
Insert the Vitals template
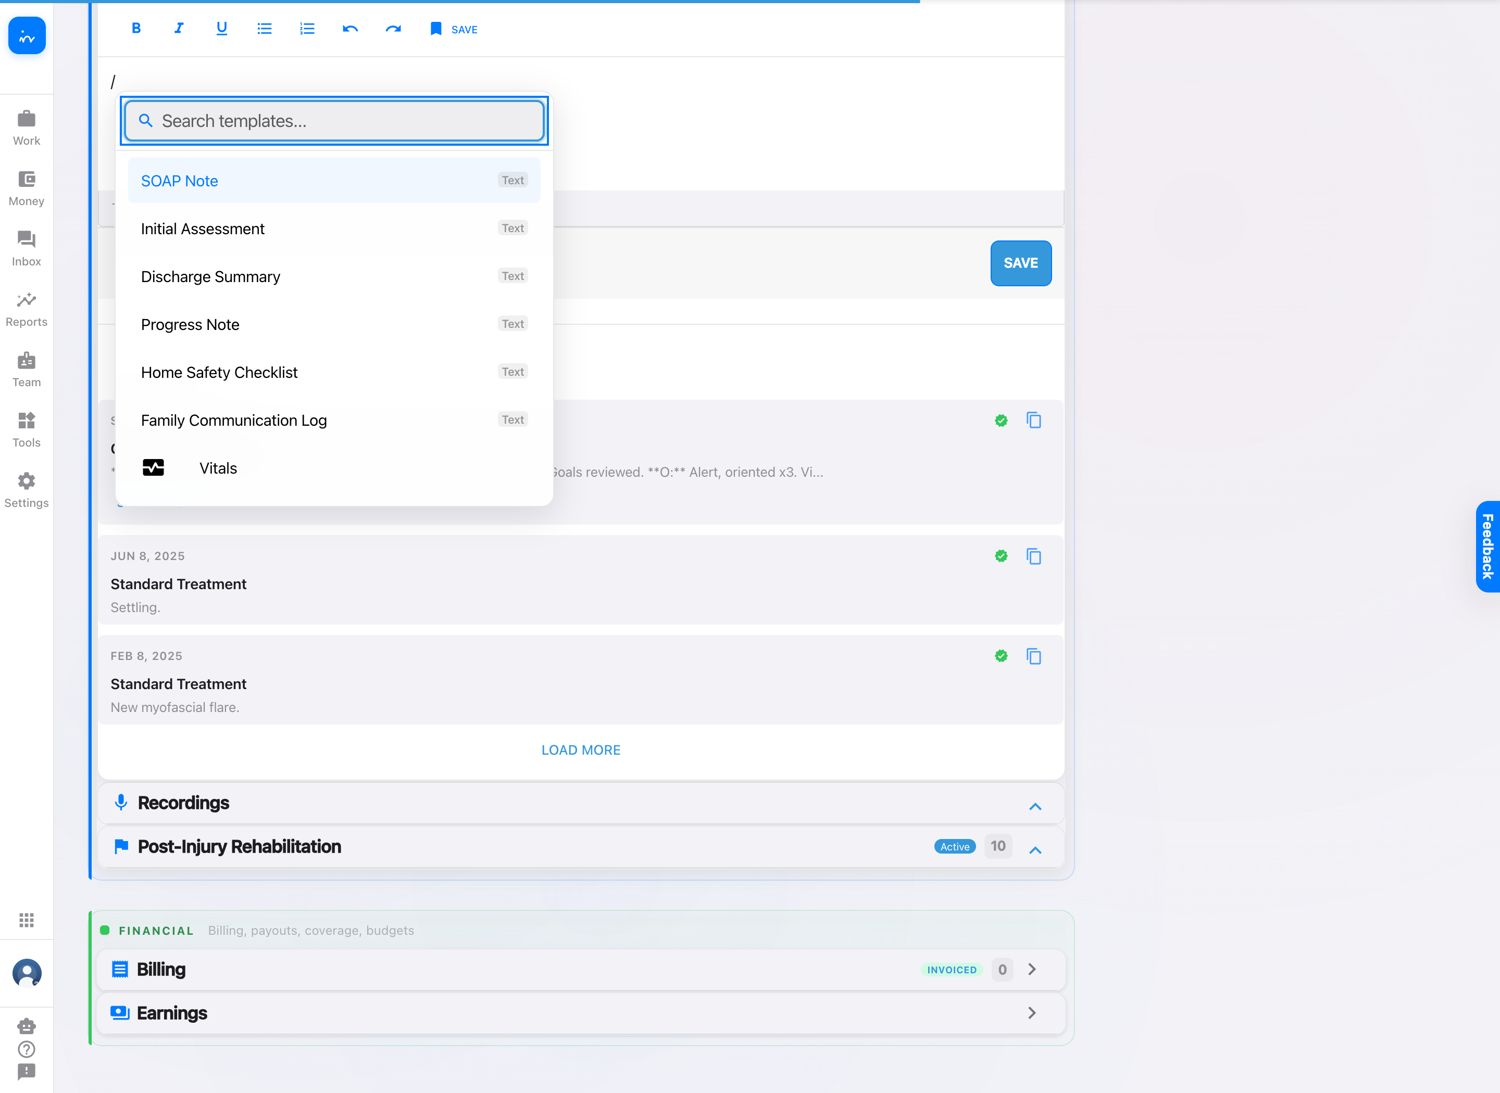[334, 468]
